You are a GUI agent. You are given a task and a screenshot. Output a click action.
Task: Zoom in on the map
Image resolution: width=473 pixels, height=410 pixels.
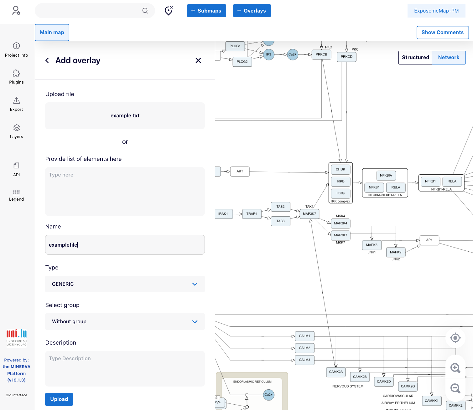point(455,368)
